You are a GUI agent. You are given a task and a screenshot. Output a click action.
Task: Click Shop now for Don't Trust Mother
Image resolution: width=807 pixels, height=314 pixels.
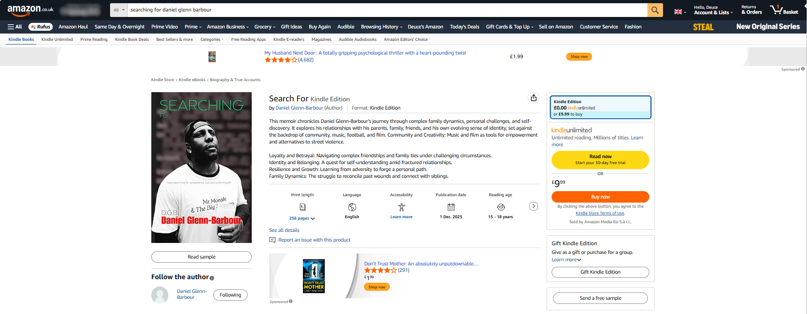click(377, 287)
